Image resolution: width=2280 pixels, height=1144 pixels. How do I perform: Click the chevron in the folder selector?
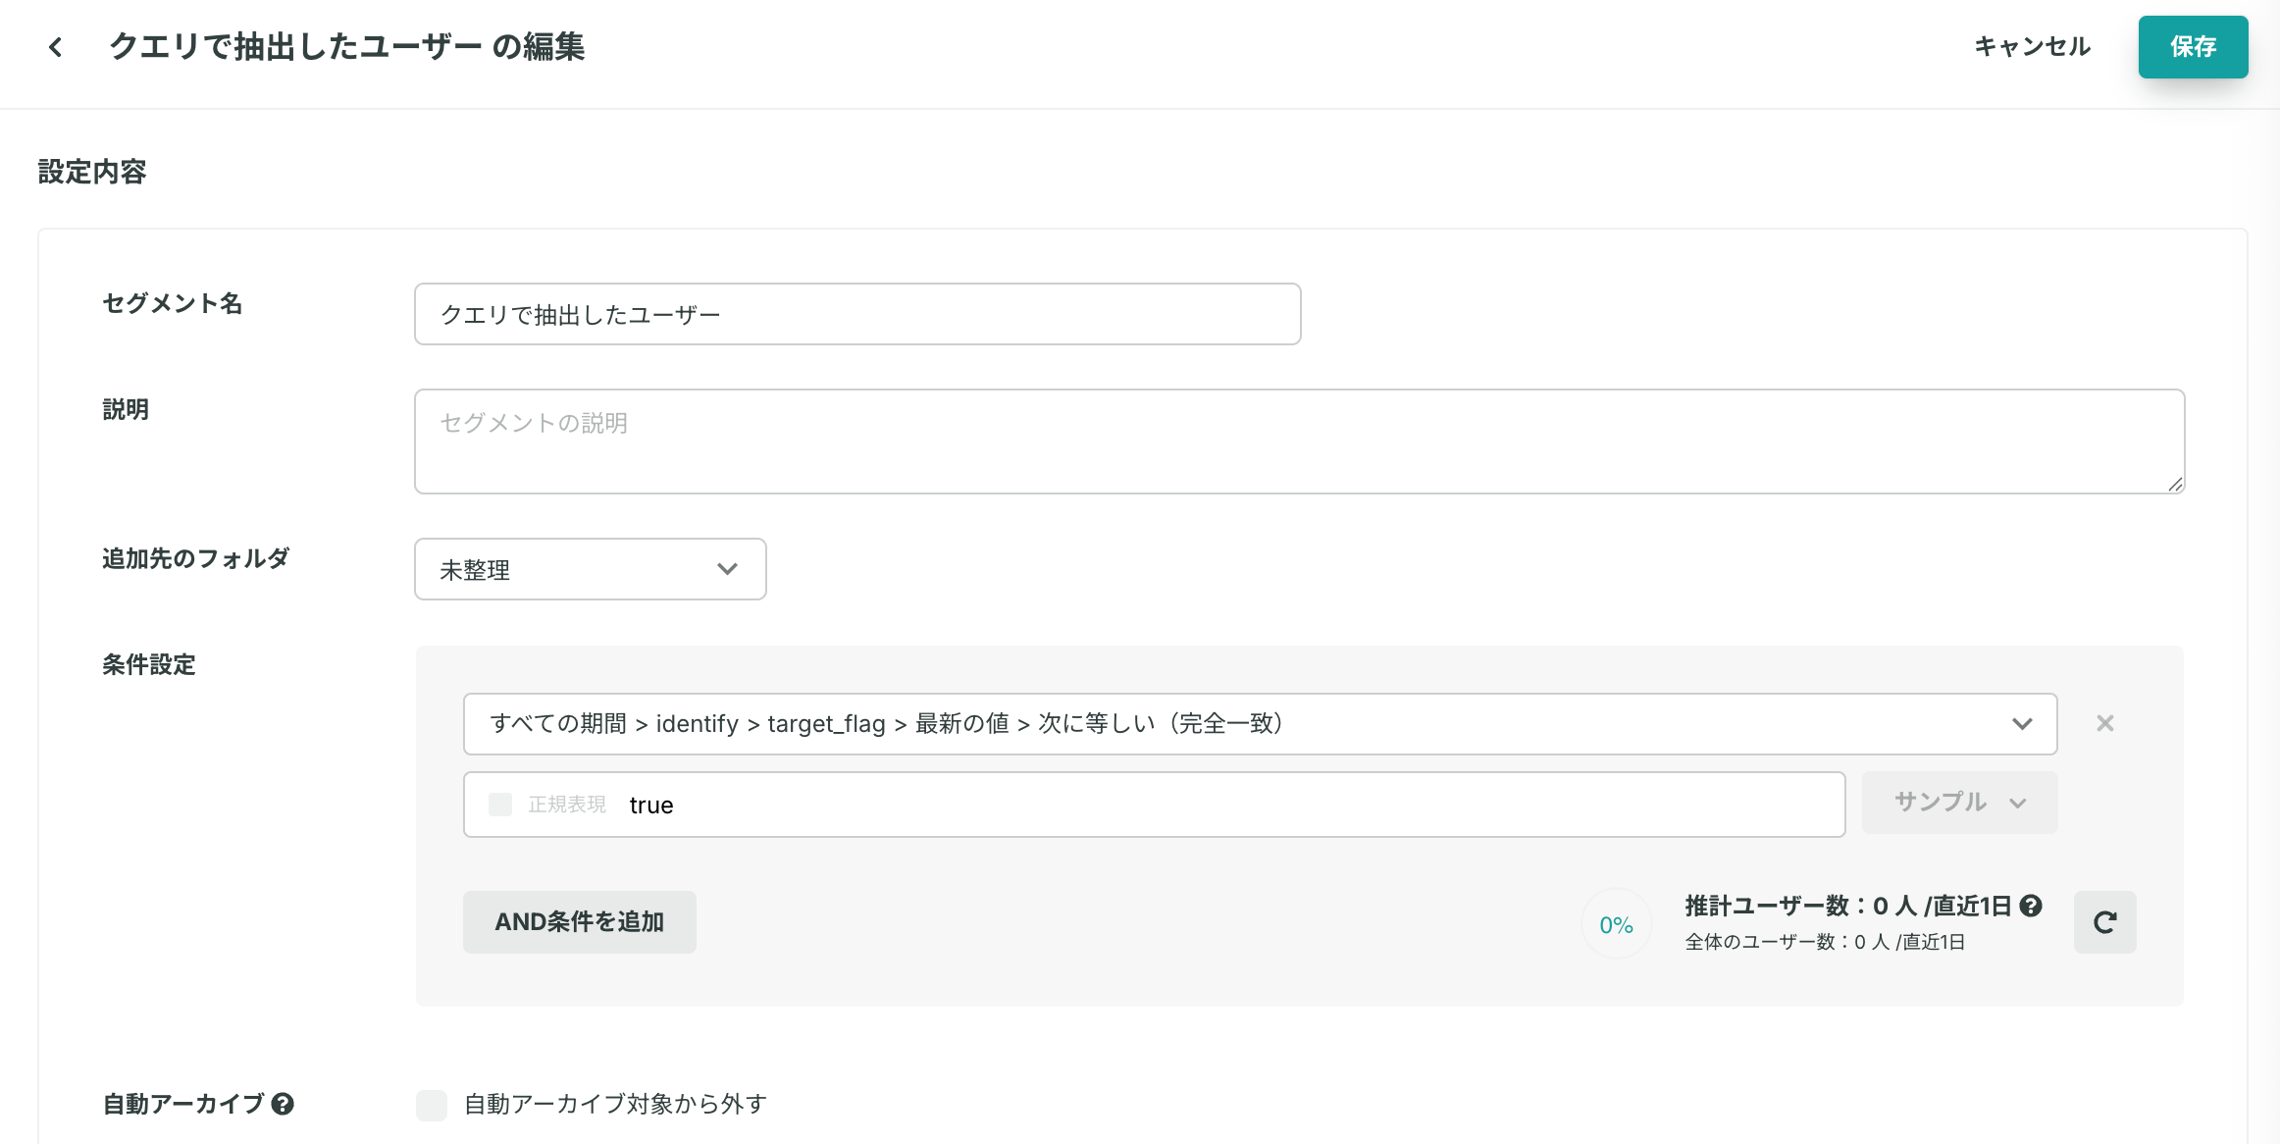727,569
